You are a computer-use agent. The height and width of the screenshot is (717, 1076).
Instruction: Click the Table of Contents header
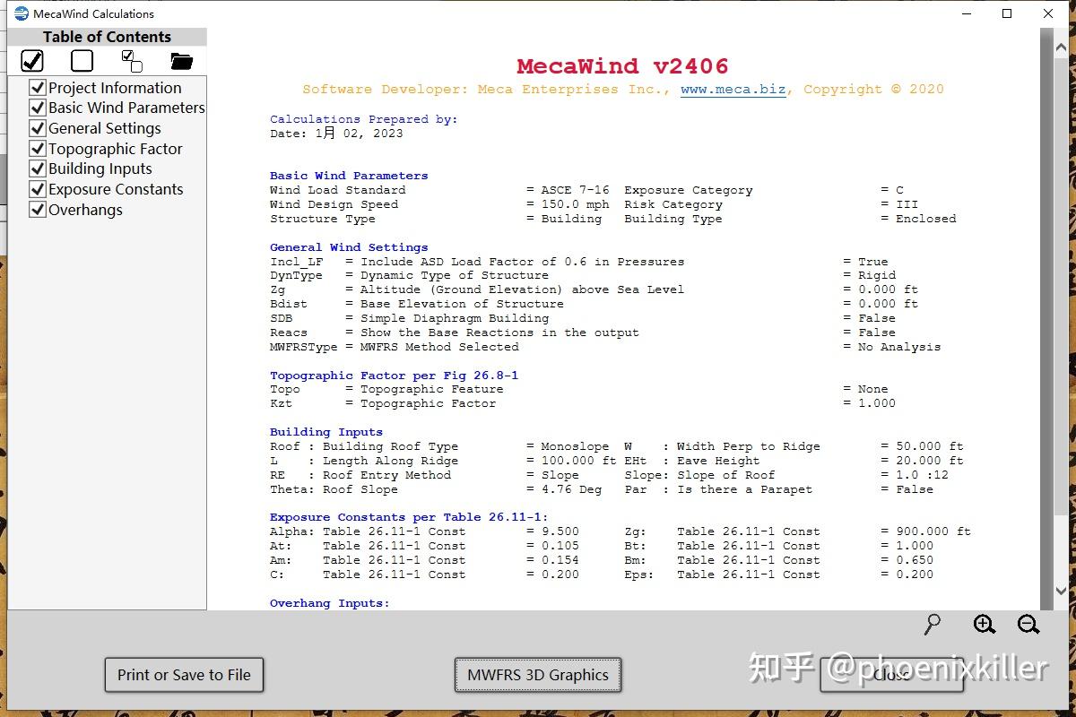107,36
